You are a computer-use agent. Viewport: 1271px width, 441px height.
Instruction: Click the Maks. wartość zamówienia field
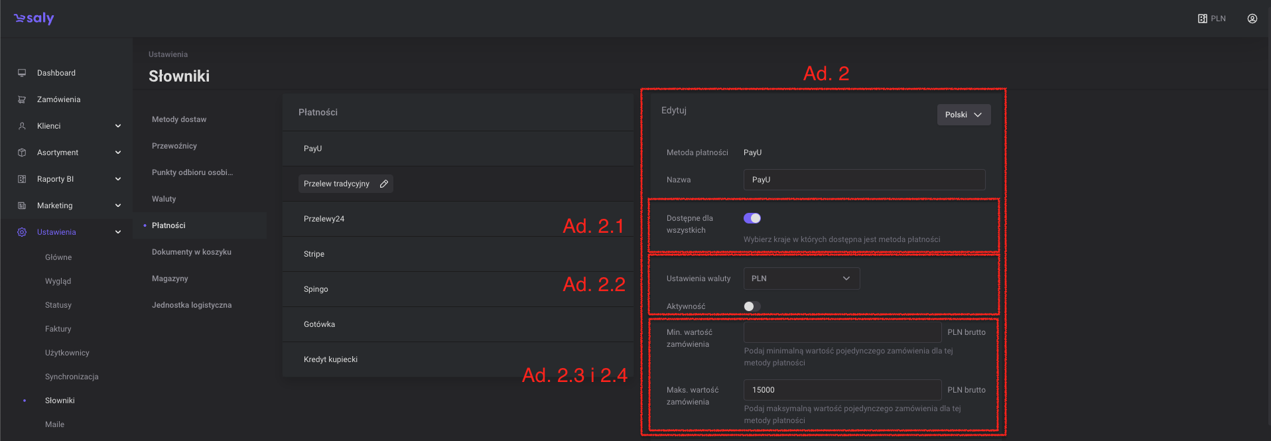point(842,390)
